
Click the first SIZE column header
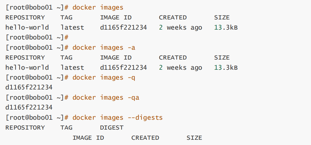pos(222,18)
